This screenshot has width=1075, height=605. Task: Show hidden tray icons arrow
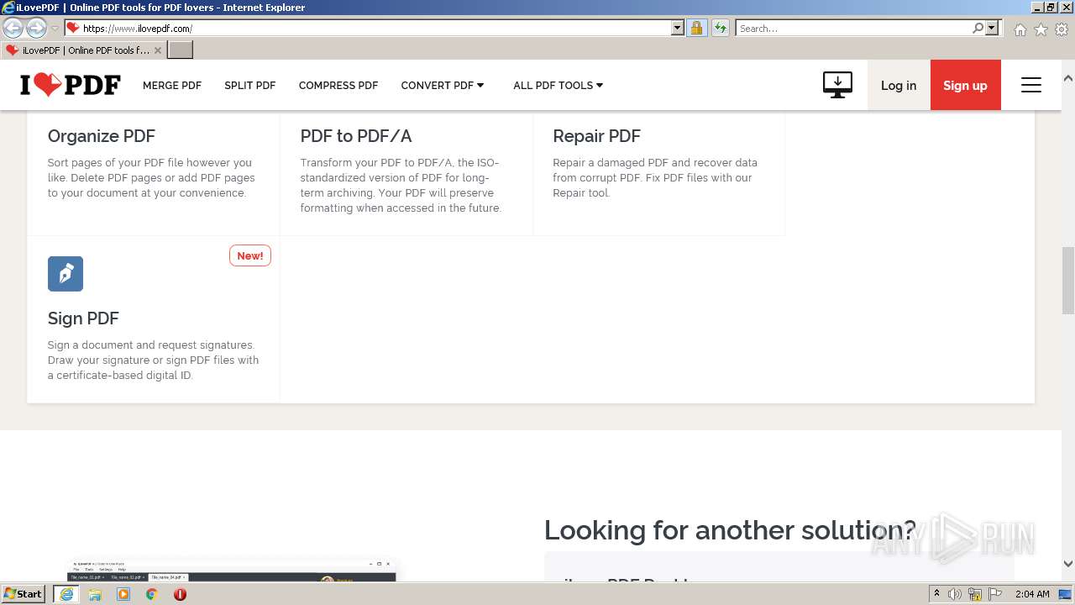(x=936, y=594)
